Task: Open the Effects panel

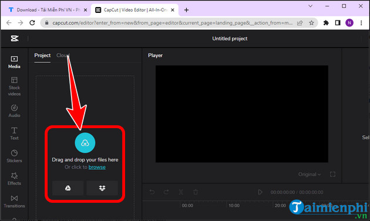Action: [14, 179]
